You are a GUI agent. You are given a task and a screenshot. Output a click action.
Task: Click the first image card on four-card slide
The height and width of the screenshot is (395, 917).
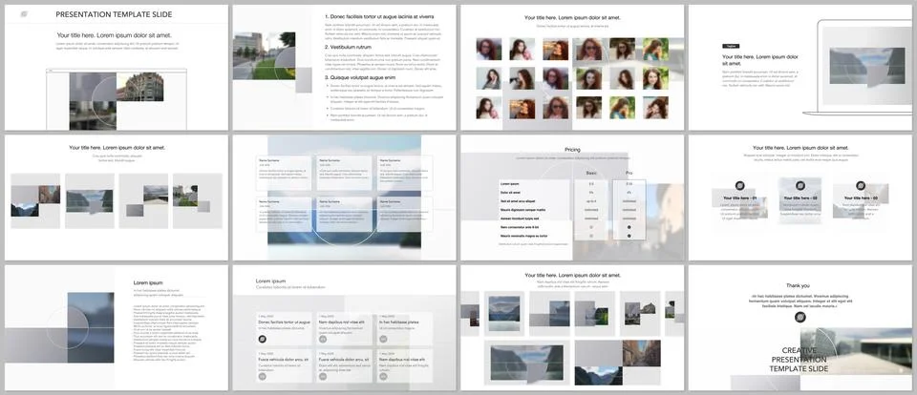pyautogui.click(x=35, y=200)
